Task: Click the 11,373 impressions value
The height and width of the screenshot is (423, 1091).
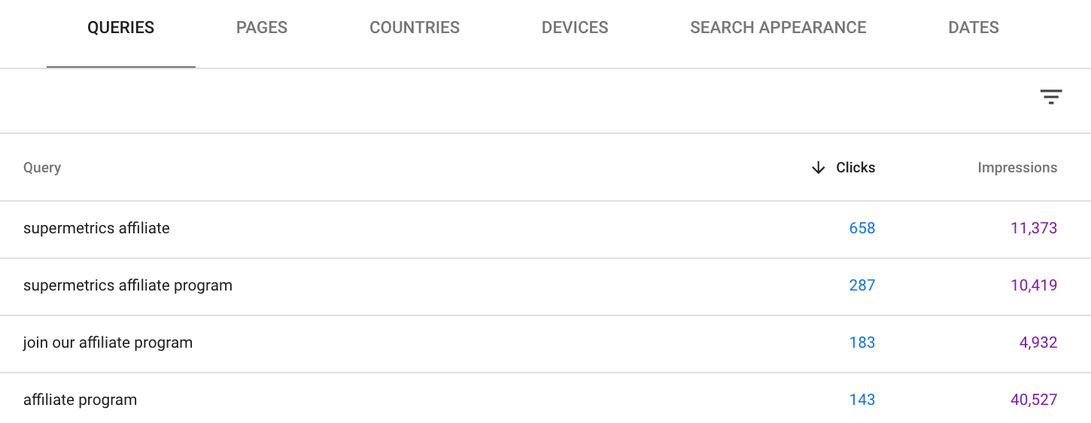Action: point(1034,228)
